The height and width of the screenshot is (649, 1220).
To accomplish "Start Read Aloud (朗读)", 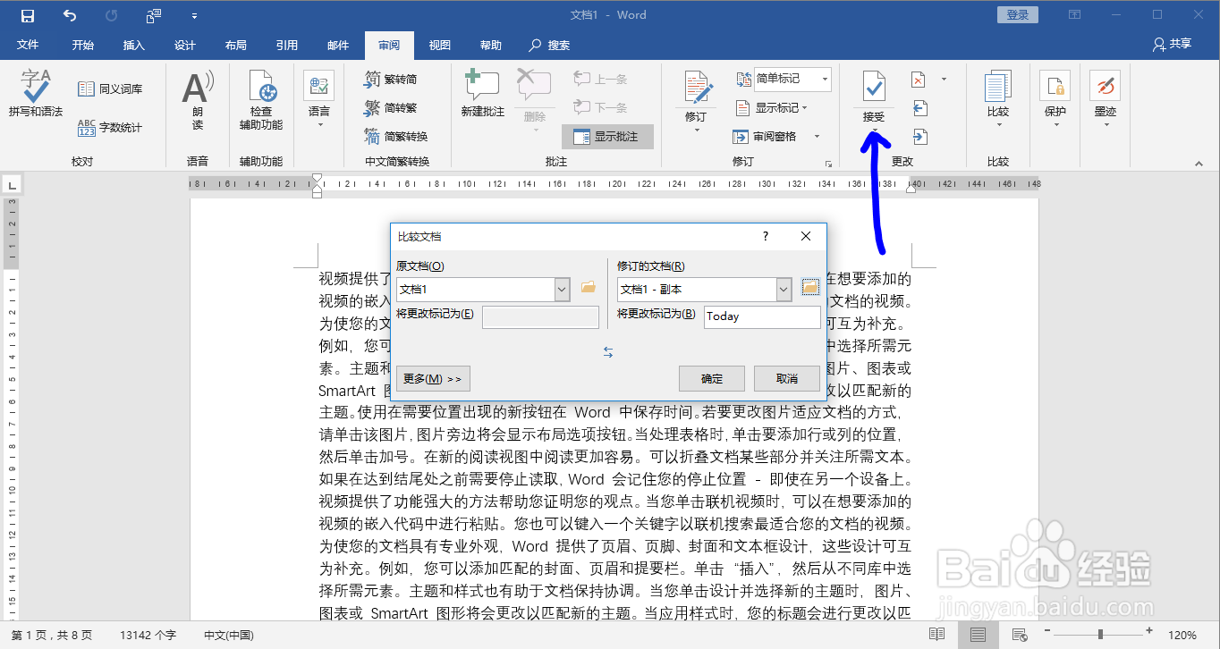I will (x=198, y=101).
